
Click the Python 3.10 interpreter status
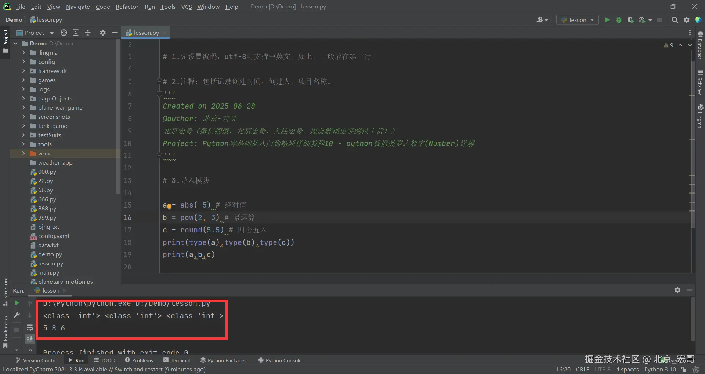pos(660,369)
